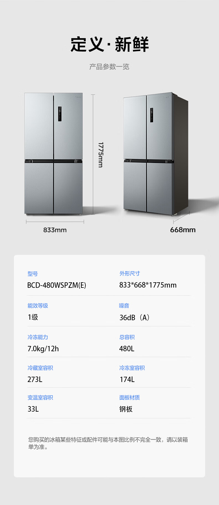Select the control display on front-view fridge
Screen dimensions: 219x505
pyautogui.click(x=60, y=114)
